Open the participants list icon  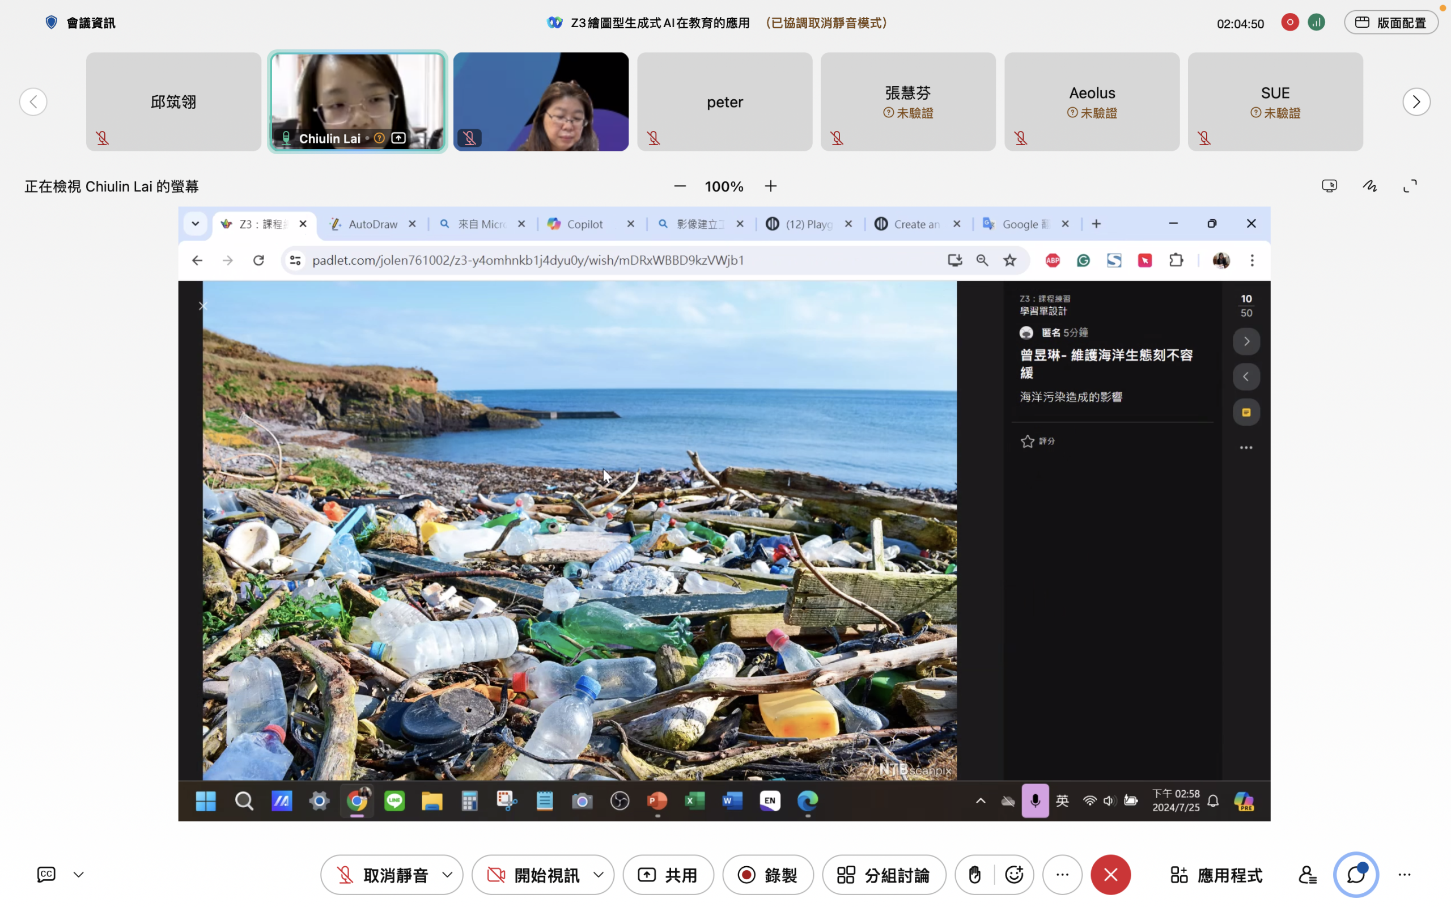coord(1307,875)
